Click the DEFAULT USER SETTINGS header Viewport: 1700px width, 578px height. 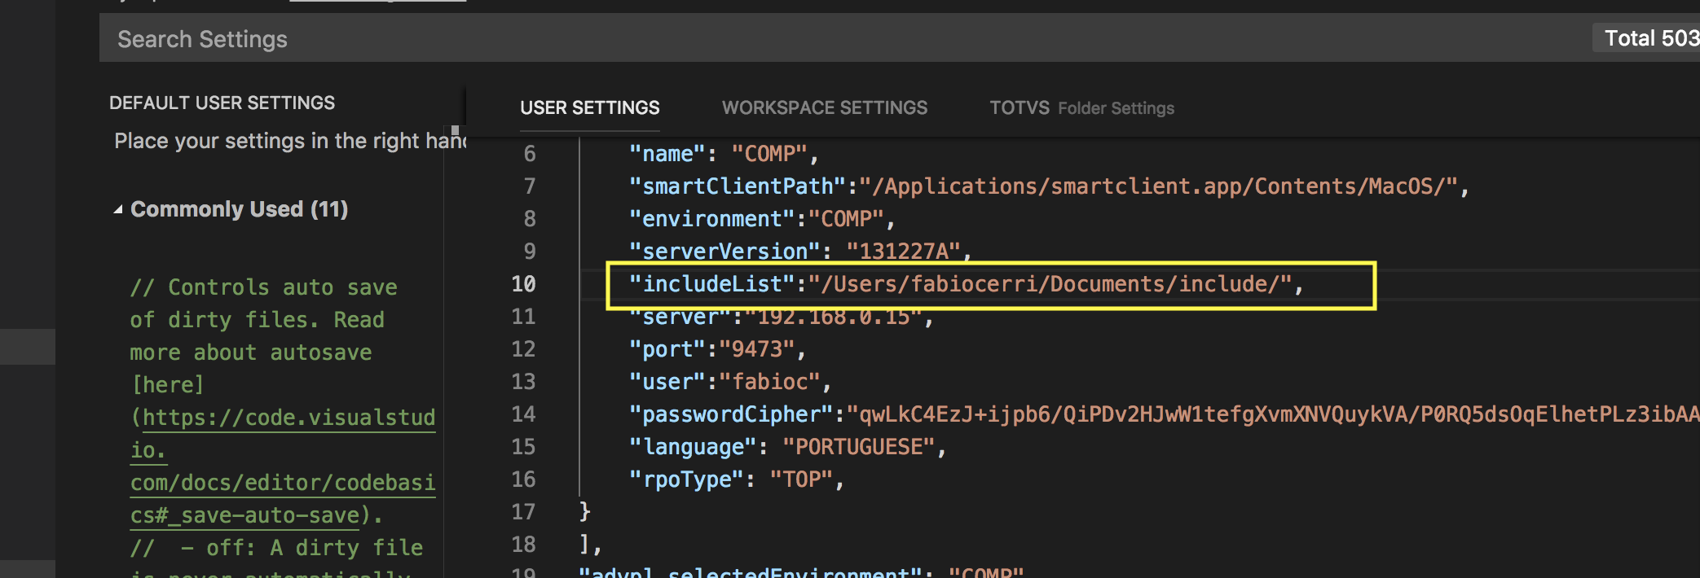tap(222, 103)
